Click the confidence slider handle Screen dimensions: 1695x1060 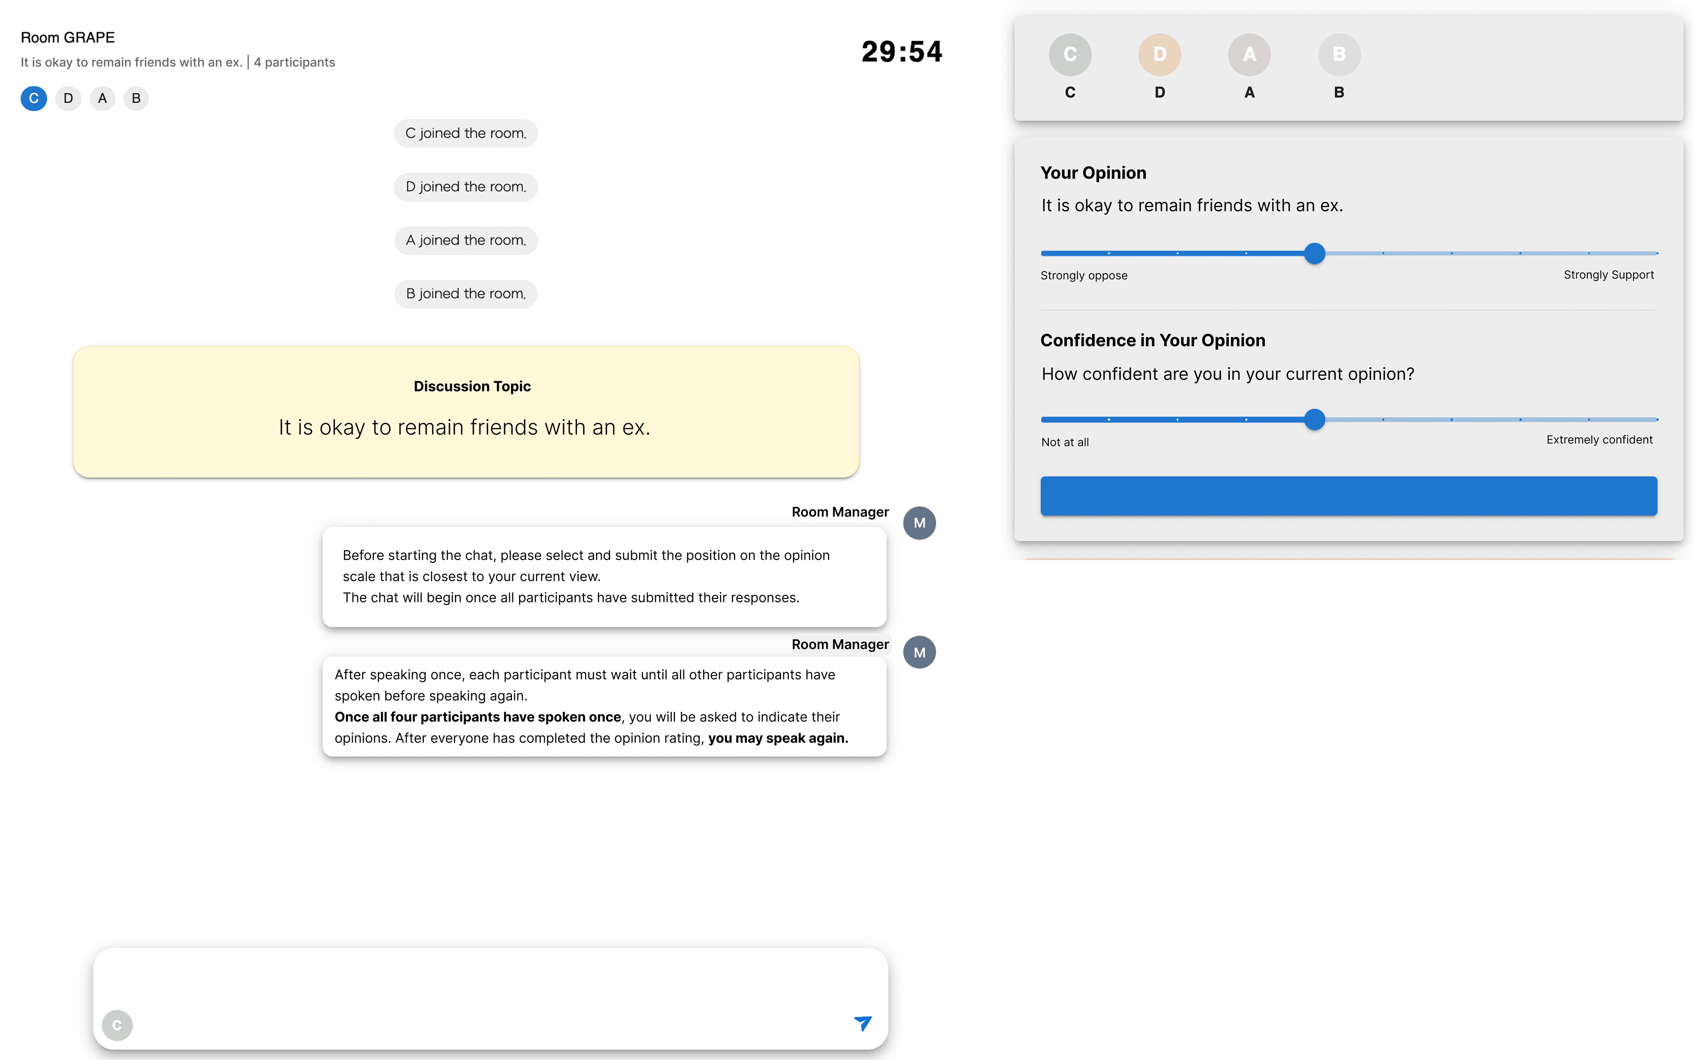(x=1315, y=419)
